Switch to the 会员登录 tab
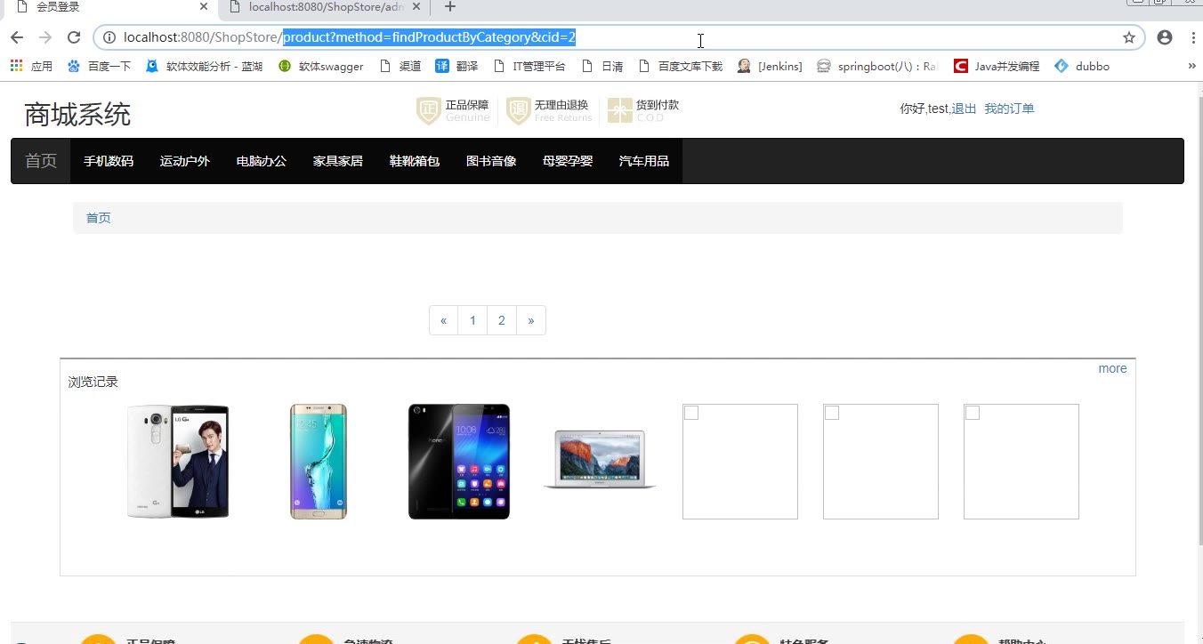 pos(109,7)
